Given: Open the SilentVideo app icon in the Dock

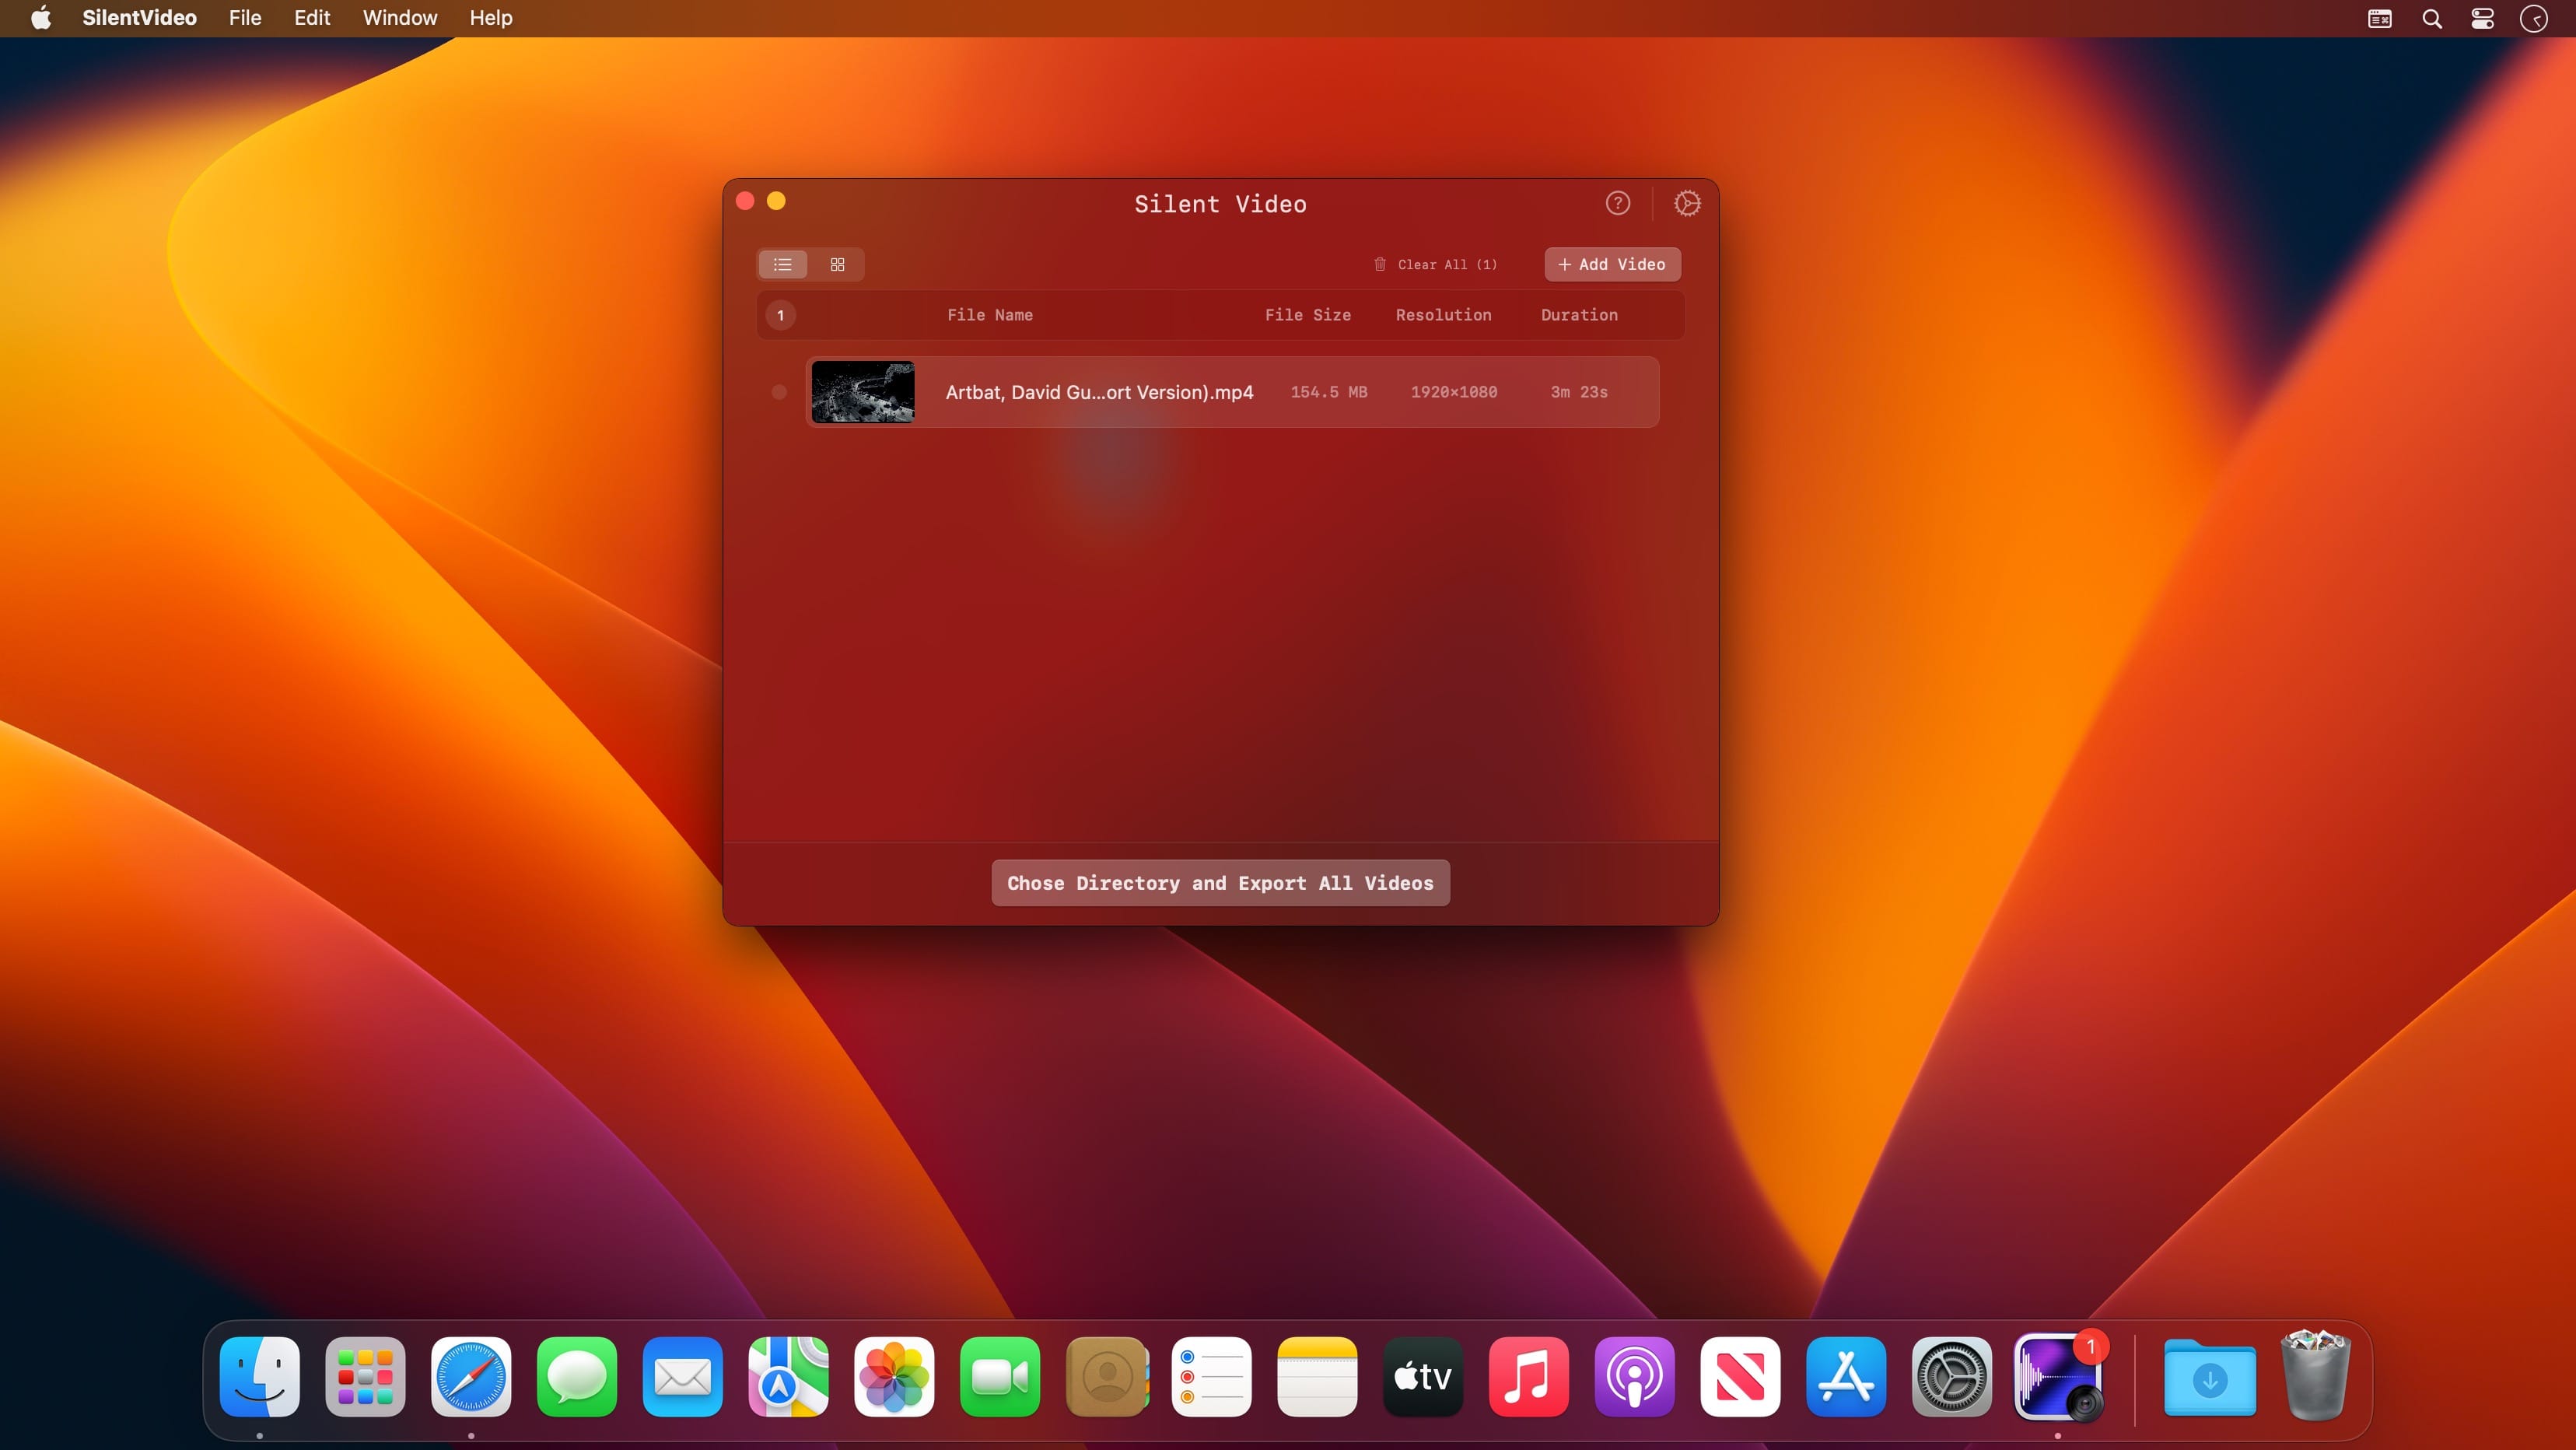Looking at the screenshot, I should (2057, 1377).
